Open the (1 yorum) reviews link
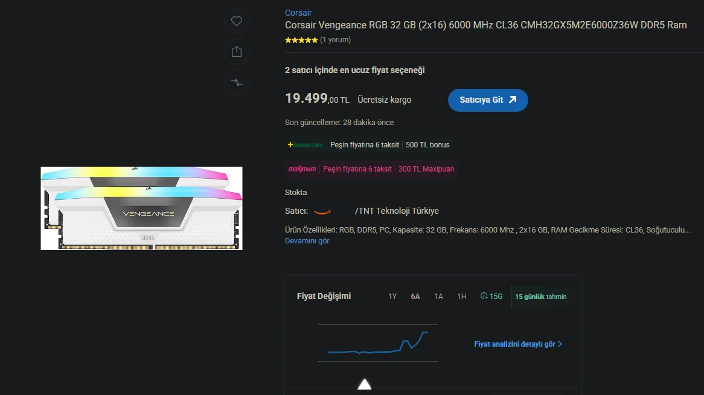 [335, 39]
